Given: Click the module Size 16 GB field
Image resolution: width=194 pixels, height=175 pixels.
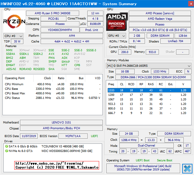Looking at the screenshot, I should tap(125, 71).
